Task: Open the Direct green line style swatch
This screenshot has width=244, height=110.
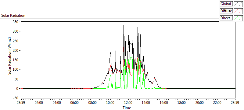Action: pos(238,18)
